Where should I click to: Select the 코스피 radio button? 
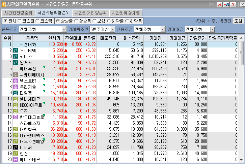[20, 21]
